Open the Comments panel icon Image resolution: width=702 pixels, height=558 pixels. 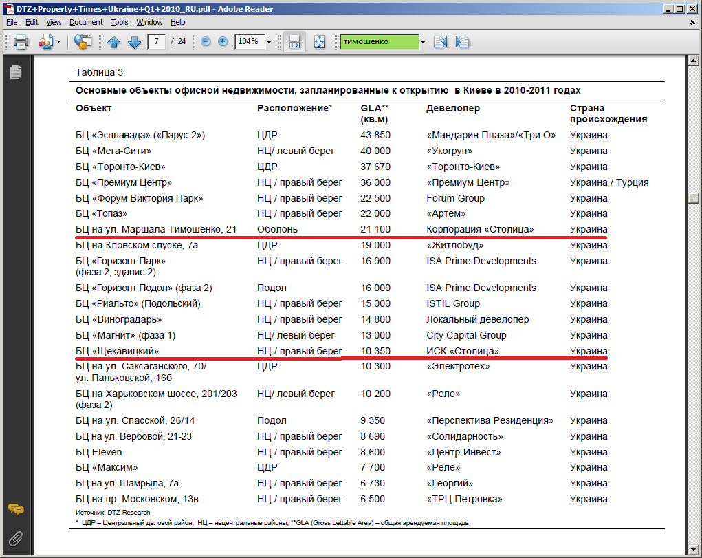(x=16, y=509)
